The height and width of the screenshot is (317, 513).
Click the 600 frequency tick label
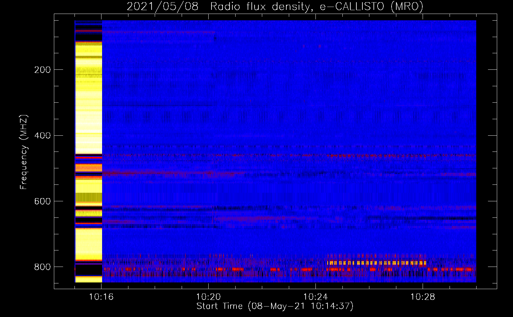(x=42, y=202)
